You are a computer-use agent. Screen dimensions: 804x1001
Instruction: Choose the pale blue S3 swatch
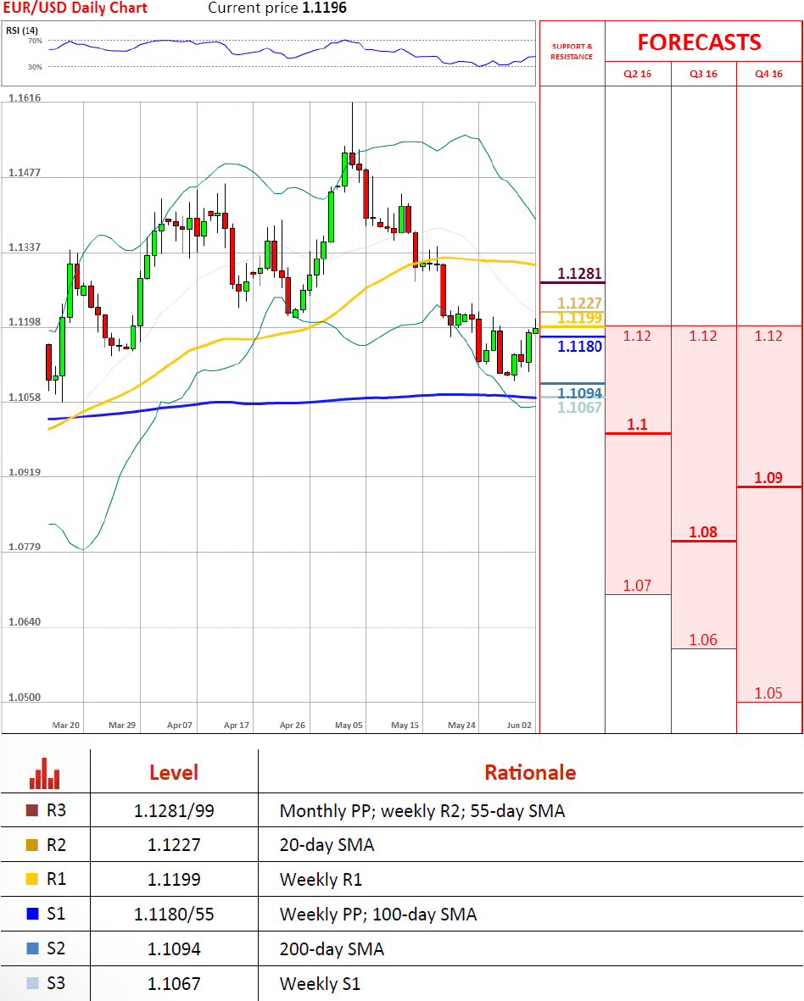click(32, 984)
